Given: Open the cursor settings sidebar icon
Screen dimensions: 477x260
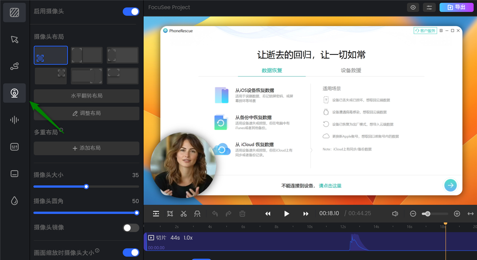Looking at the screenshot, I should [14, 39].
